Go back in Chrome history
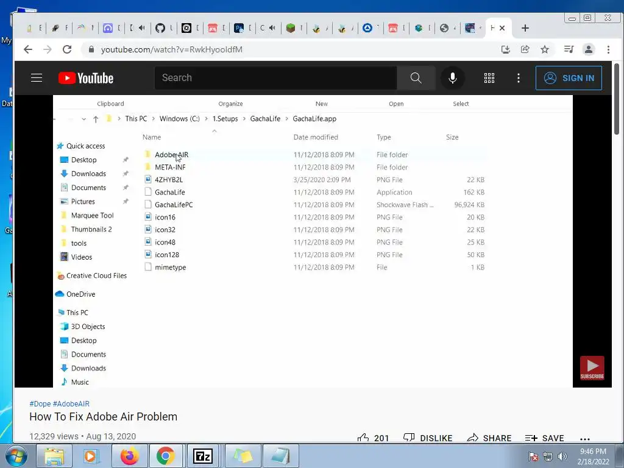Image resolution: width=624 pixels, height=468 pixels. 28,49
